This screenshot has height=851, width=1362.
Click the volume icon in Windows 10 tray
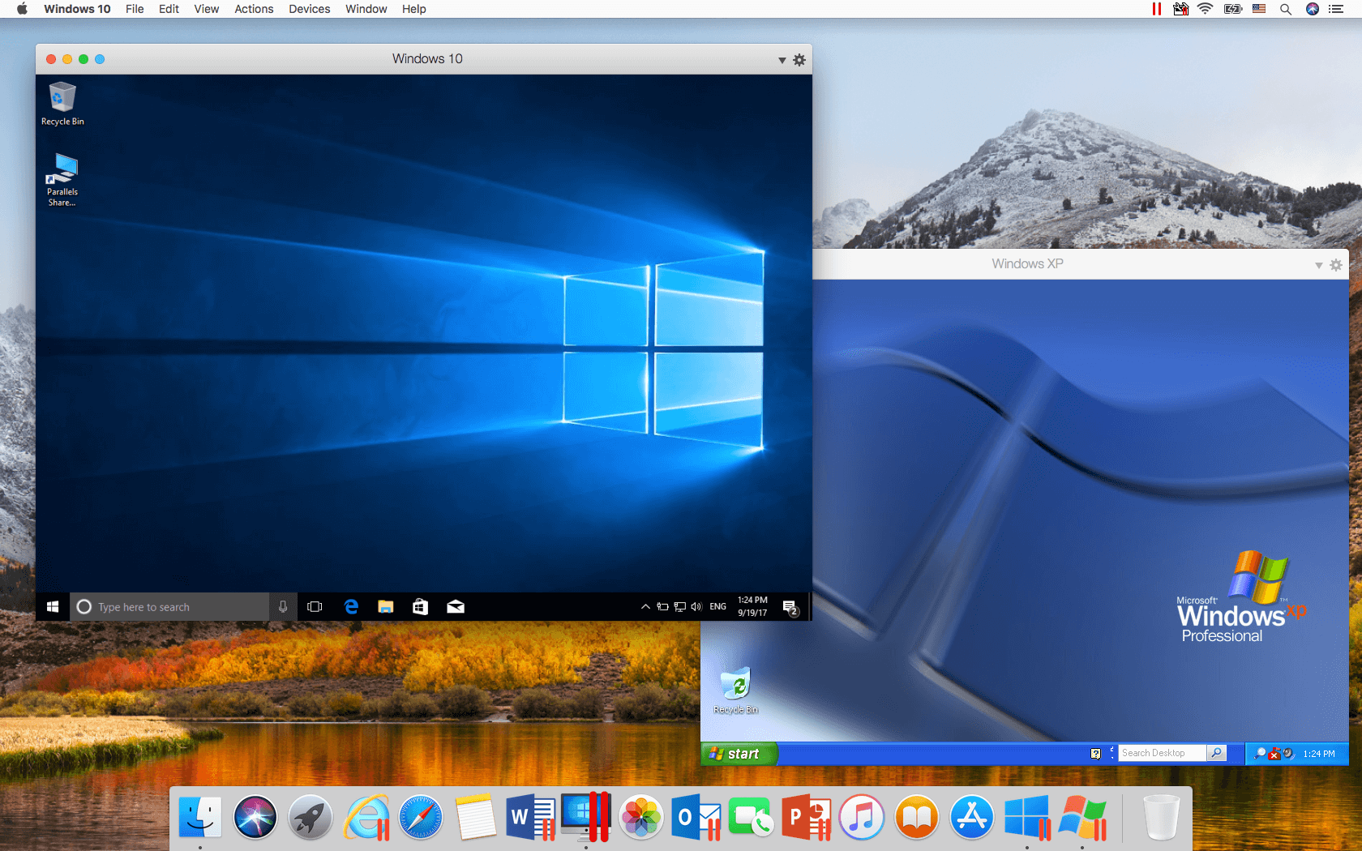click(x=696, y=606)
